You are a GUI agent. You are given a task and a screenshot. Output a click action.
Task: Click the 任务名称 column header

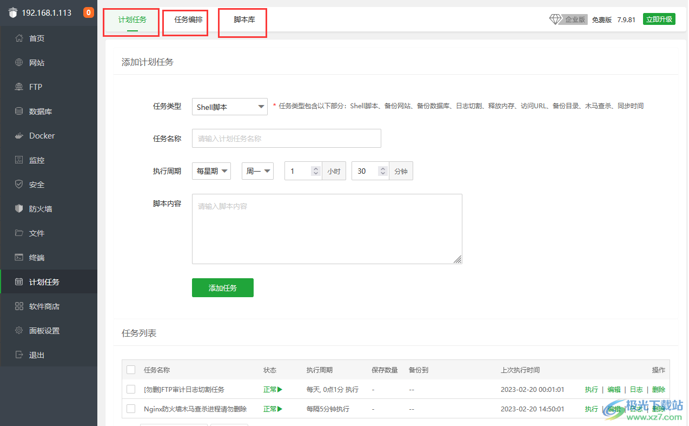click(157, 370)
